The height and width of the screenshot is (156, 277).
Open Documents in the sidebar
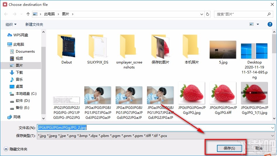(x=23, y=52)
